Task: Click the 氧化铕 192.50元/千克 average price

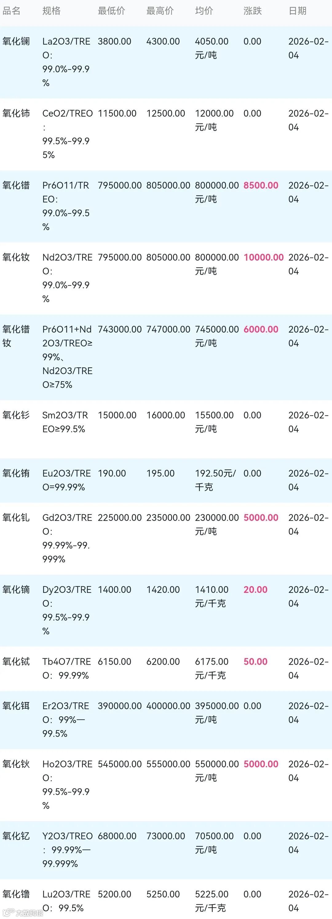Action: [x=215, y=480]
